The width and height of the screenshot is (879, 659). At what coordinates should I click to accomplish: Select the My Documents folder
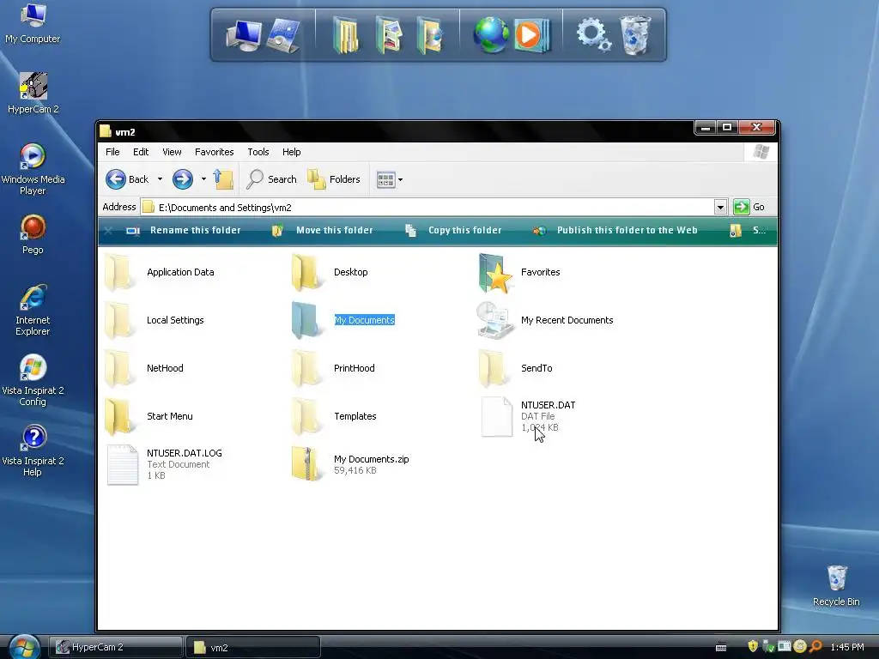click(x=343, y=321)
